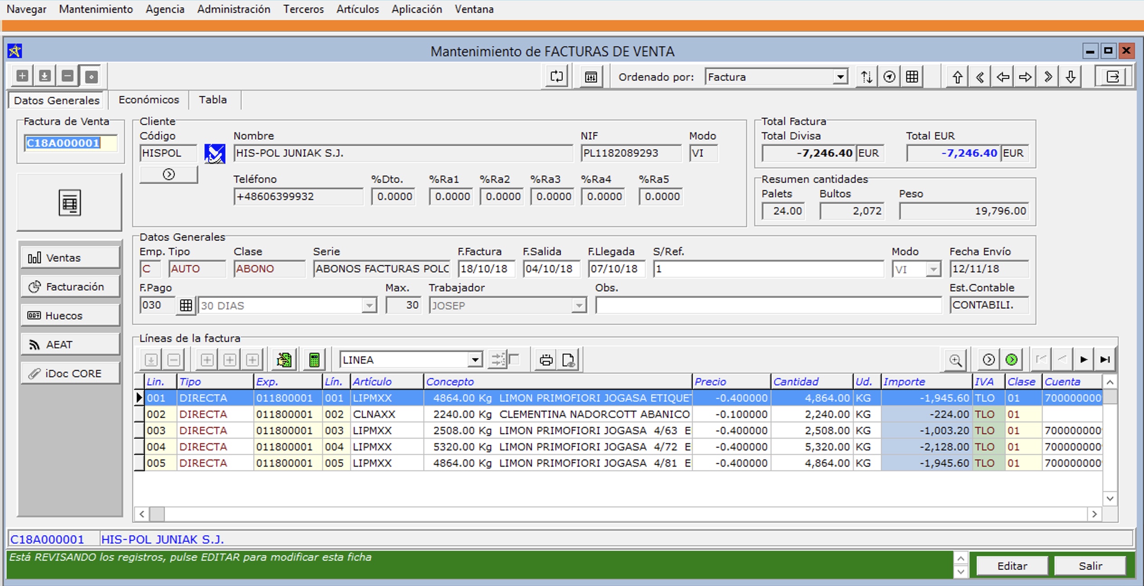
Task: Open the Ordenado por Factura dropdown
Action: tap(840, 77)
